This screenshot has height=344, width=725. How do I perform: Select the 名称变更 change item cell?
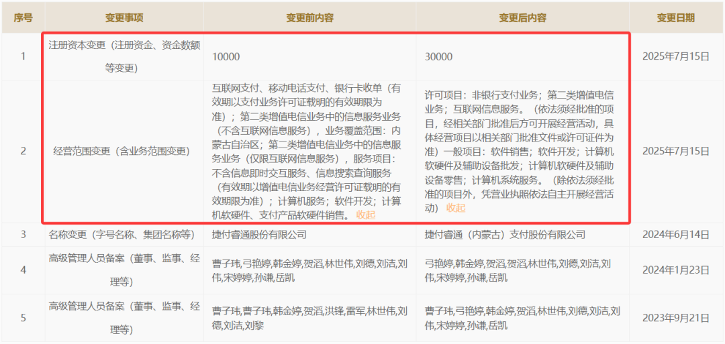(x=121, y=235)
